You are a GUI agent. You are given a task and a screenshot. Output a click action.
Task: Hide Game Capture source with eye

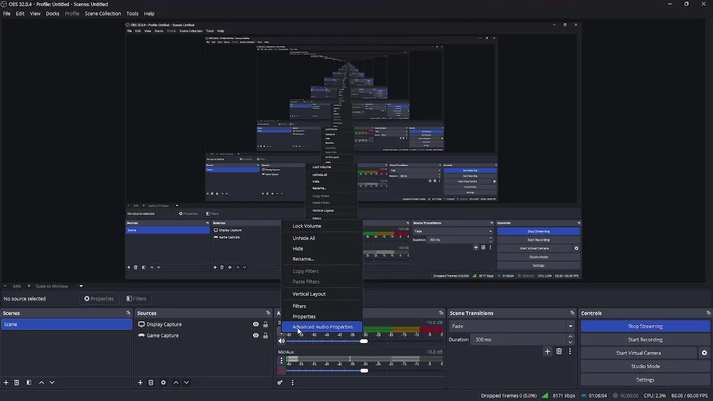click(x=256, y=335)
